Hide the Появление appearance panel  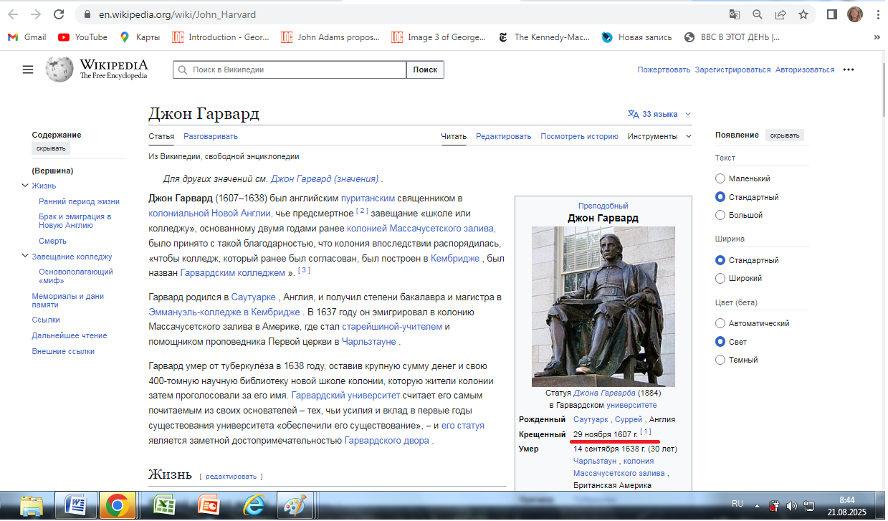[785, 135]
